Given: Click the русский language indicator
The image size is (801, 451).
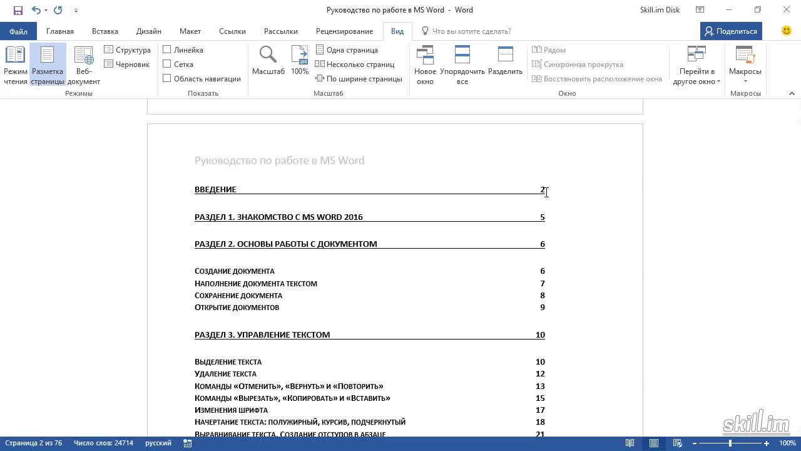Looking at the screenshot, I should pos(158,443).
